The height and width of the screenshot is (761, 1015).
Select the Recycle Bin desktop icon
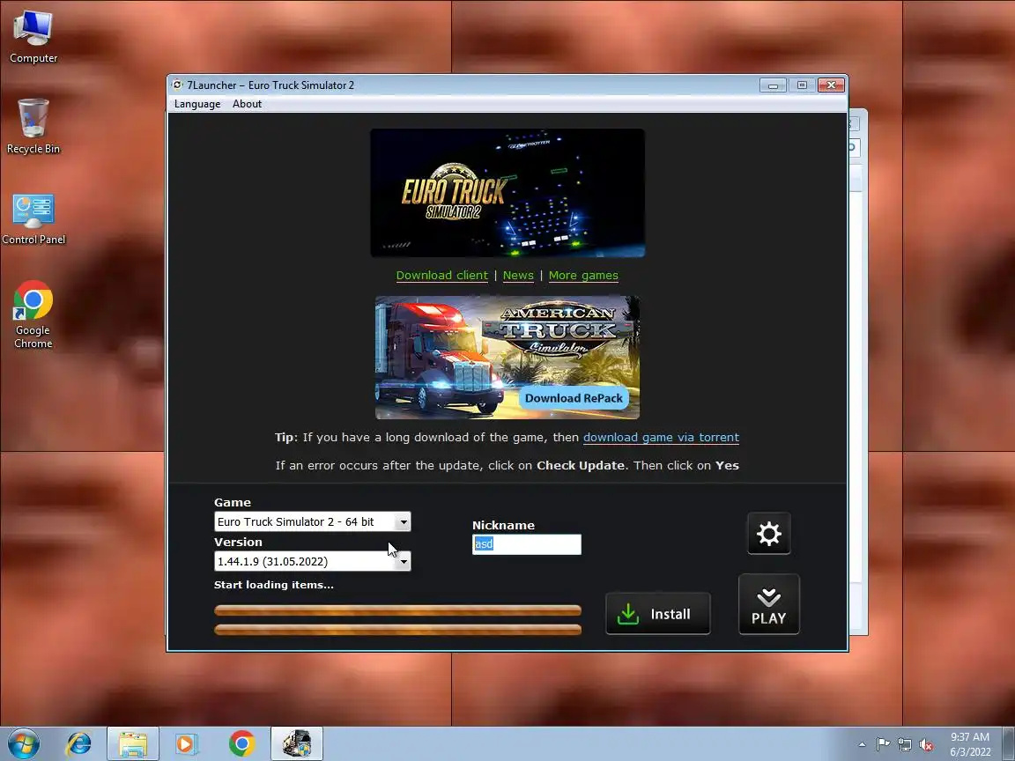point(33,127)
